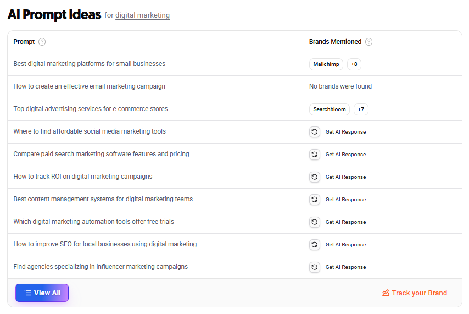
Task: Follow the Track your Brand link
Action: click(415, 293)
